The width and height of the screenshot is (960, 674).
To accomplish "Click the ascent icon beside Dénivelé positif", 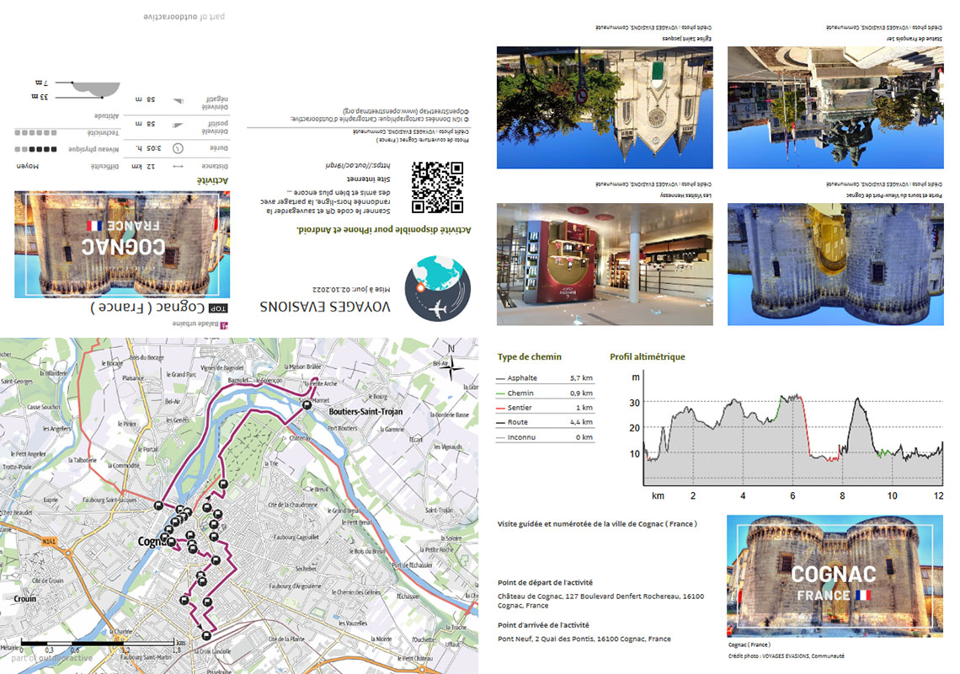I will click(178, 125).
